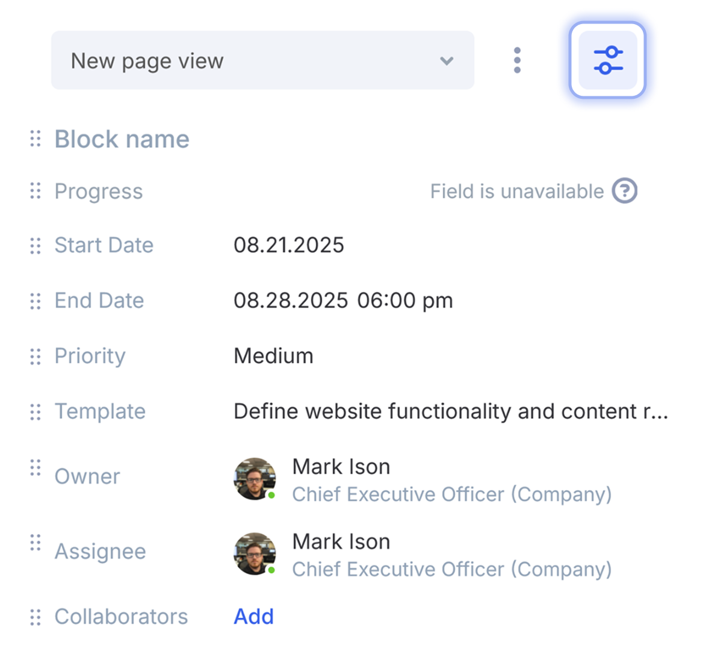Click the drag handle next to Template

pos(36,411)
